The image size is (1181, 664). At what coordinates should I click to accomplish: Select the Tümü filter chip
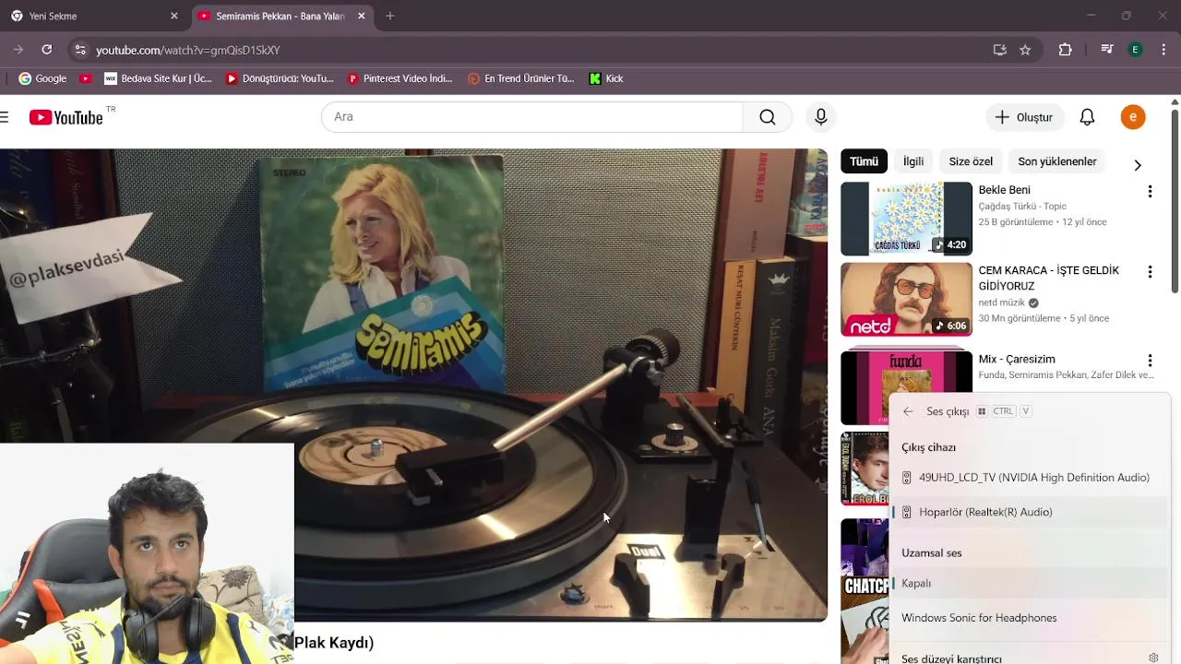point(864,161)
